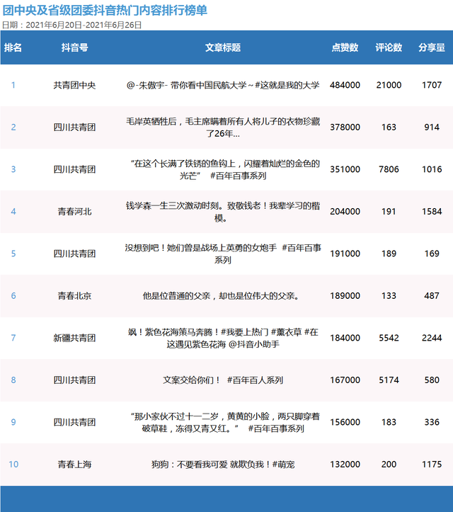Open the 狗狗：不要看我可爱 article title
The width and height of the screenshot is (453, 512).
[x=223, y=465]
